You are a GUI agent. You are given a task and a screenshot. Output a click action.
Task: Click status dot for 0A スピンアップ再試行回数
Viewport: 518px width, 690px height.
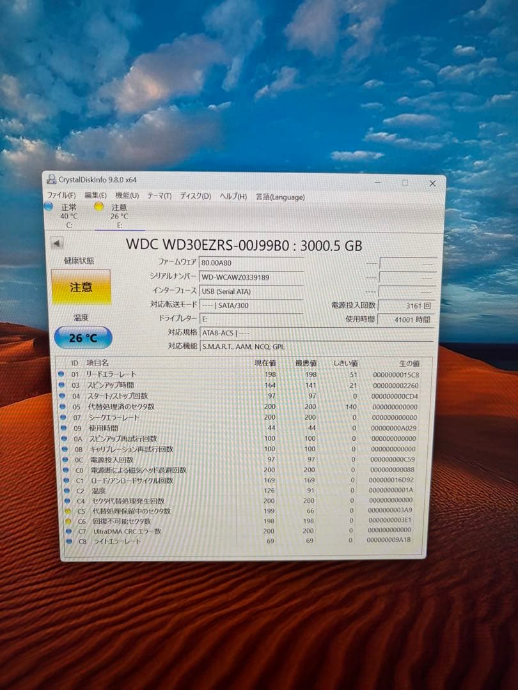[x=64, y=438]
